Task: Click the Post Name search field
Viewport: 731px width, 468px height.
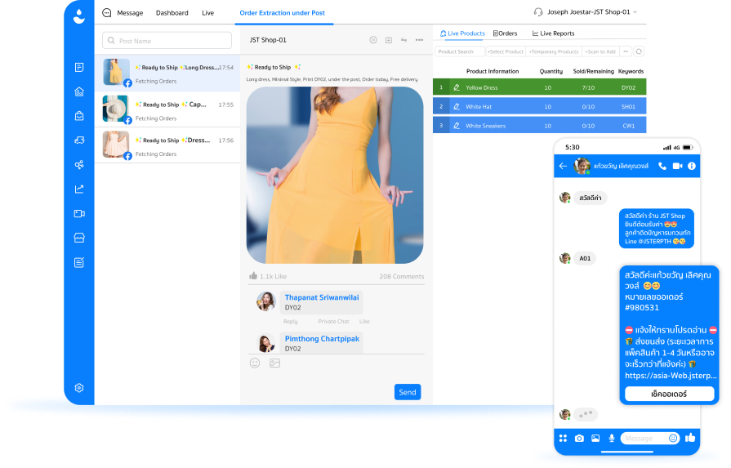Action: click(167, 41)
